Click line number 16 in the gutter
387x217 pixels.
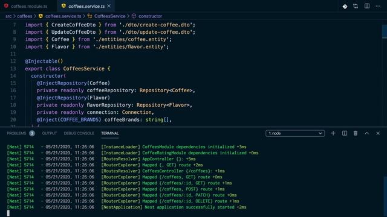(13, 90)
